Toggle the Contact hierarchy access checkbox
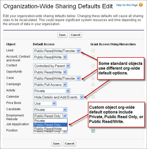The image size is (147, 149). click(93, 66)
